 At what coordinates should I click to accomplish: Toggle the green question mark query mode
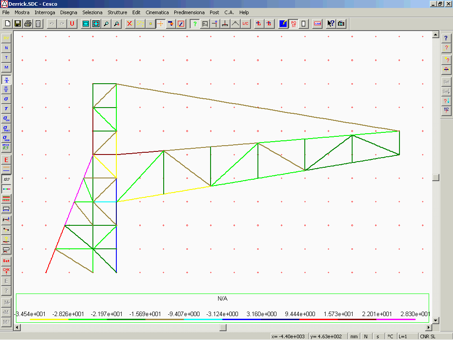pyautogui.click(x=194, y=23)
